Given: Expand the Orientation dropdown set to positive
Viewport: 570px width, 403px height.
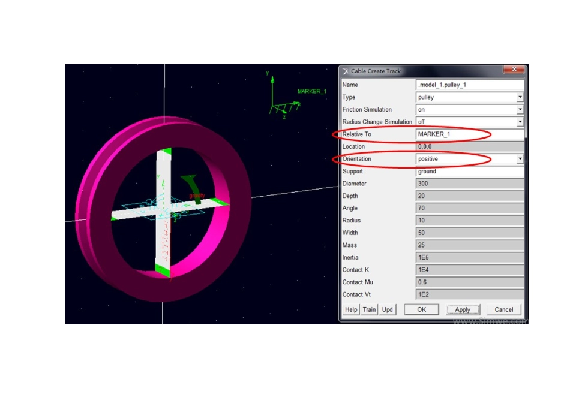Looking at the screenshot, I should pyautogui.click(x=520, y=159).
